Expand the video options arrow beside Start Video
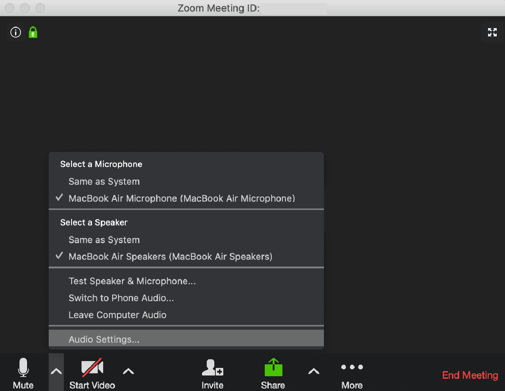This screenshot has height=391, width=505. click(x=128, y=371)
